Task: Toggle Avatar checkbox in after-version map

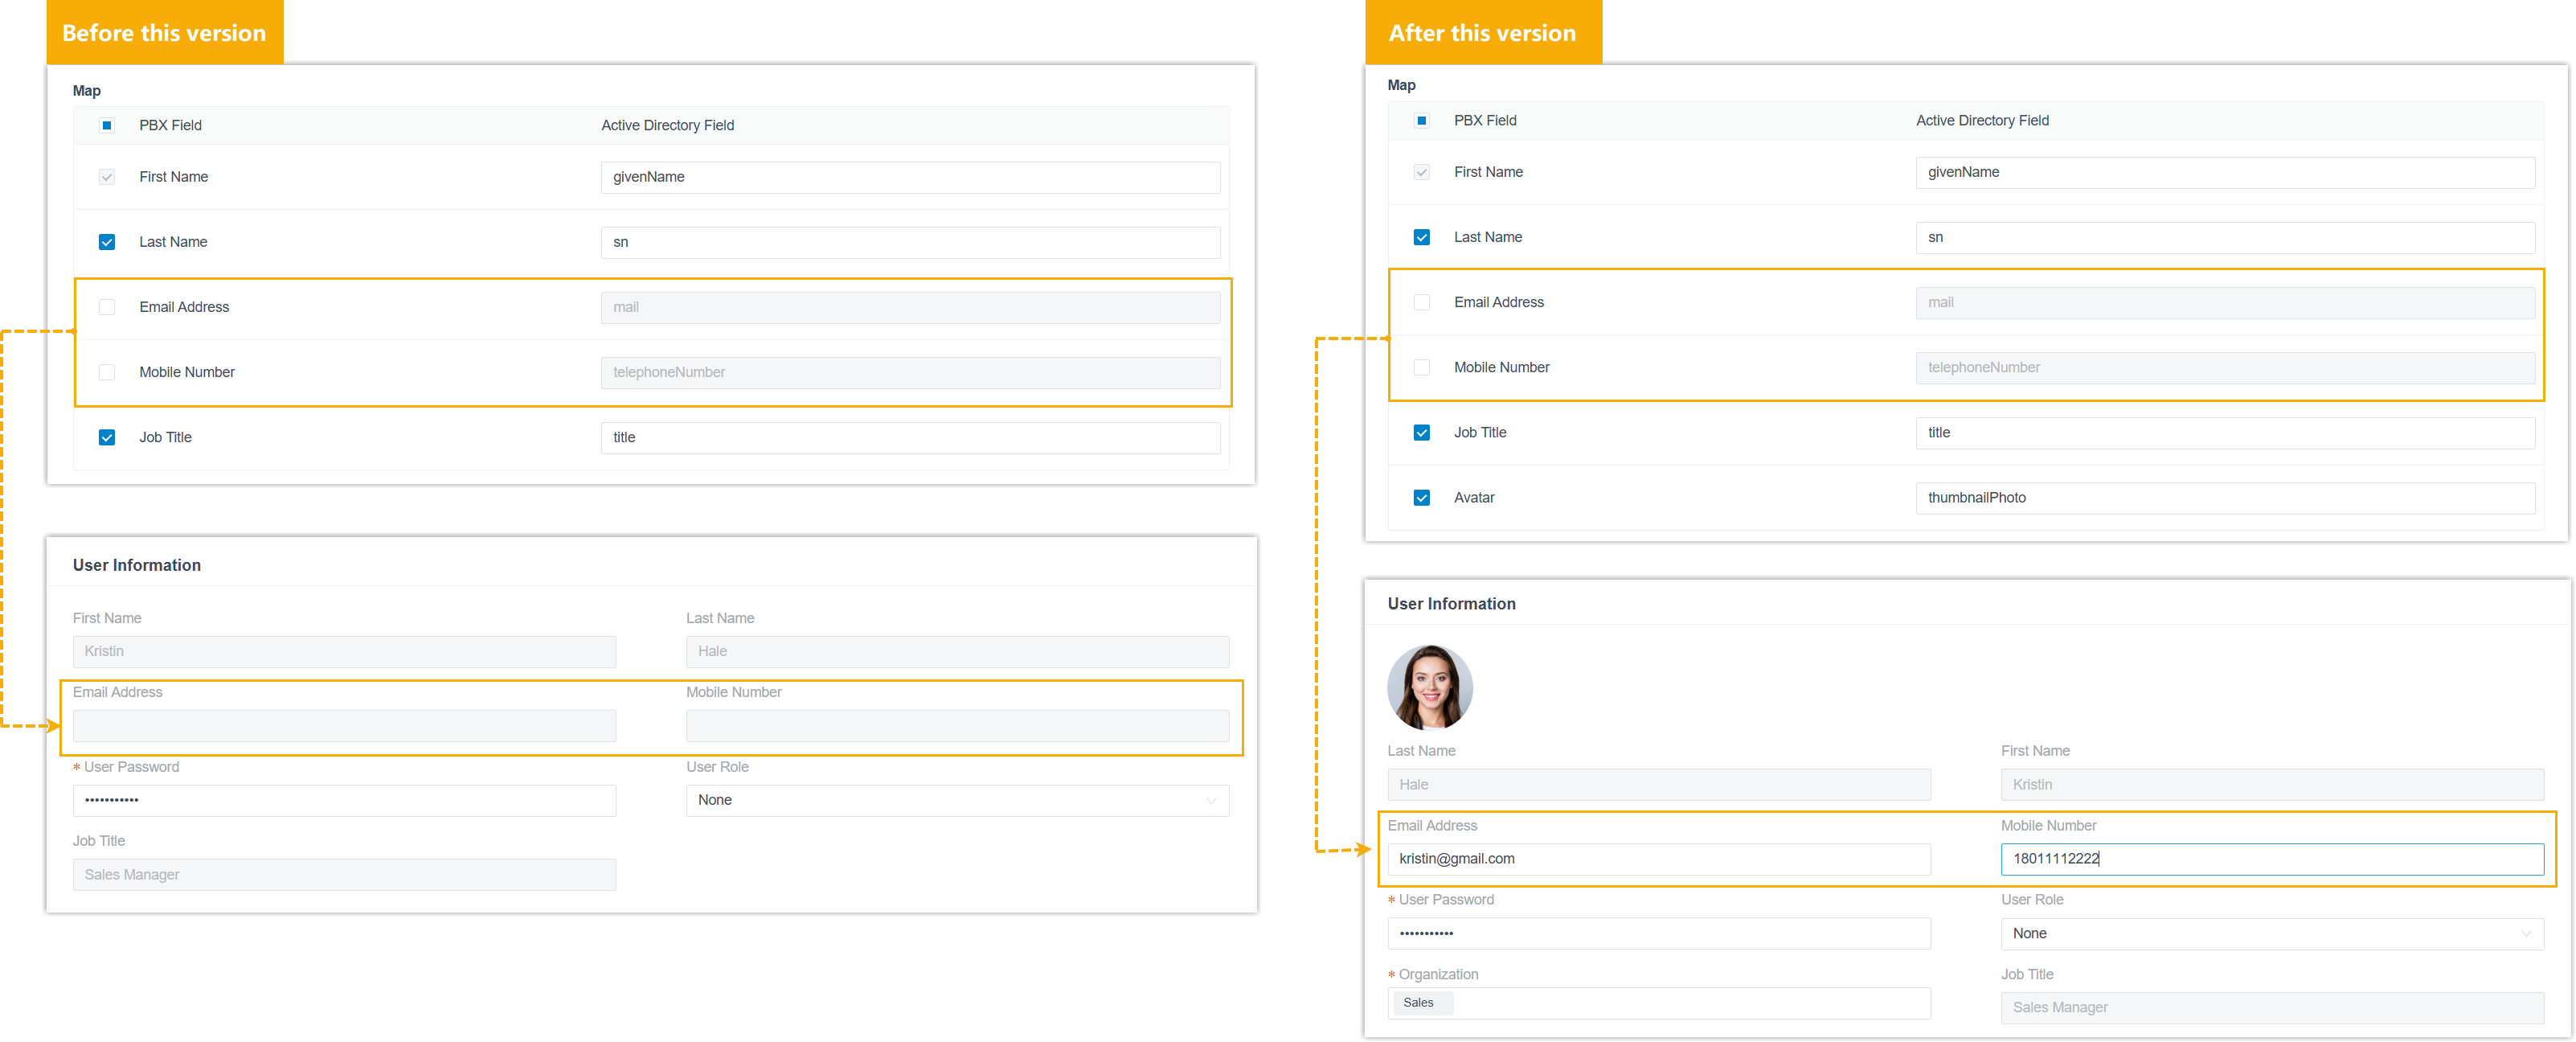Action: [x=1421, y=497]
